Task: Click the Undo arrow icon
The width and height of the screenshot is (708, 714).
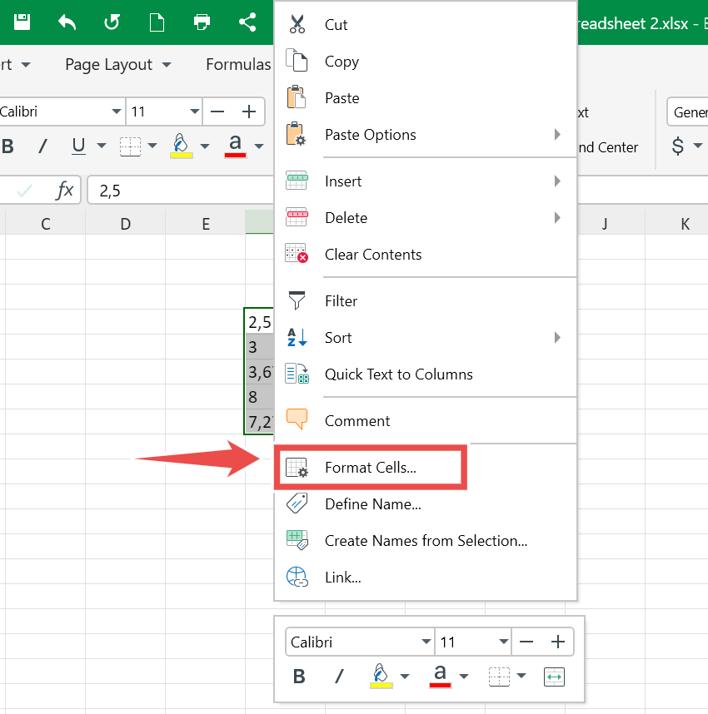Action: point(67,22)
